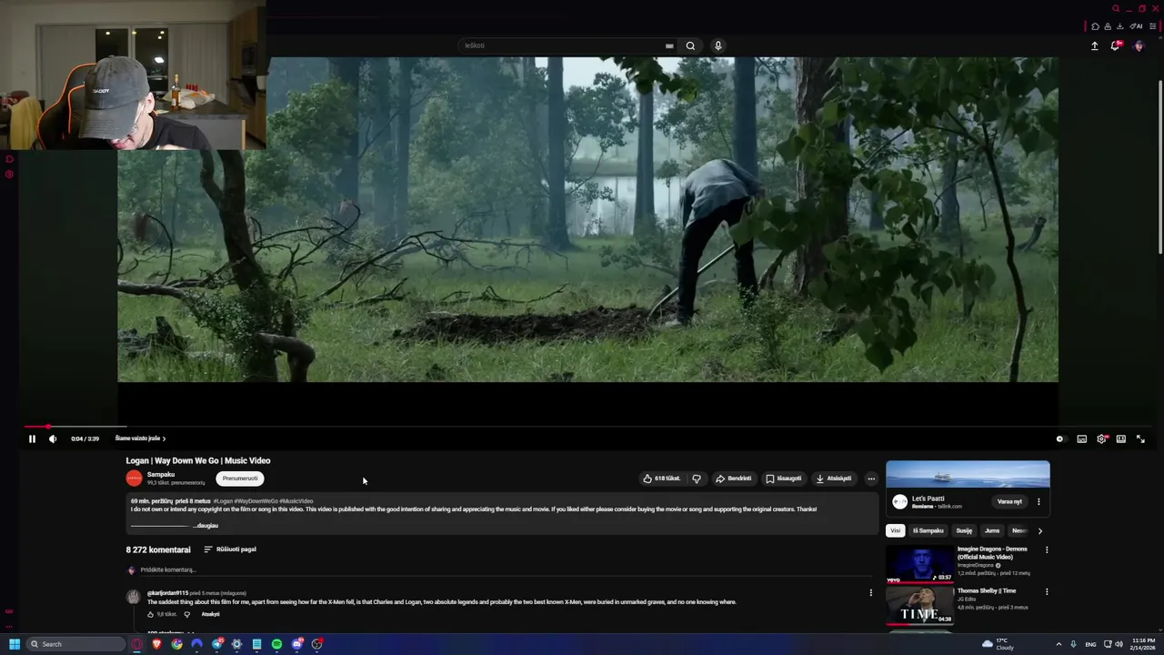
Task: Click the taskbar Search box
Action: (75, 644)
